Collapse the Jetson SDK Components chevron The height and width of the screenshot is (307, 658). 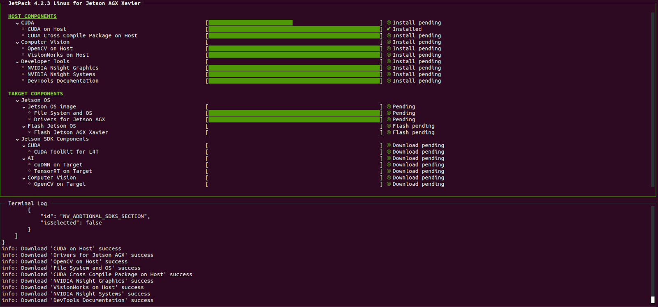click(x=17, y=139)
